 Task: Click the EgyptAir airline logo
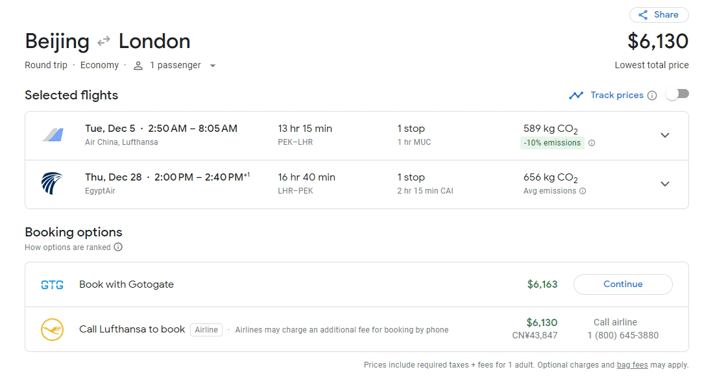pos(52,183)
